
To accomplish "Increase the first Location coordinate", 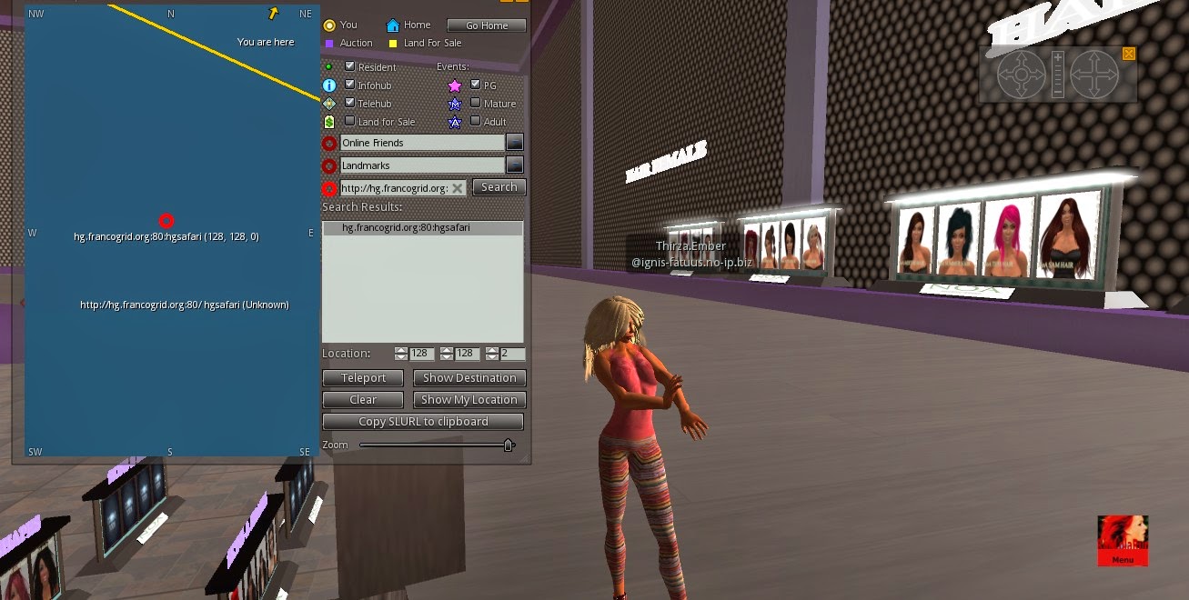I will click(401, 350).
